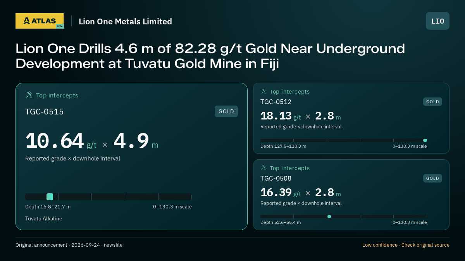Select the TGC-0512 hole ID
The height and width of the screenshot is (261, 465).
(276, 102)
